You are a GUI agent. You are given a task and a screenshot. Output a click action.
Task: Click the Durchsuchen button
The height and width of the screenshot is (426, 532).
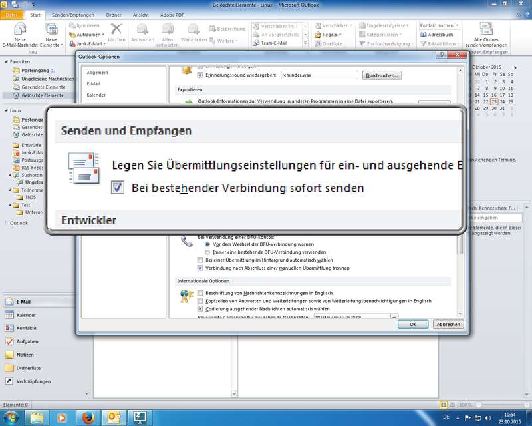382,75
